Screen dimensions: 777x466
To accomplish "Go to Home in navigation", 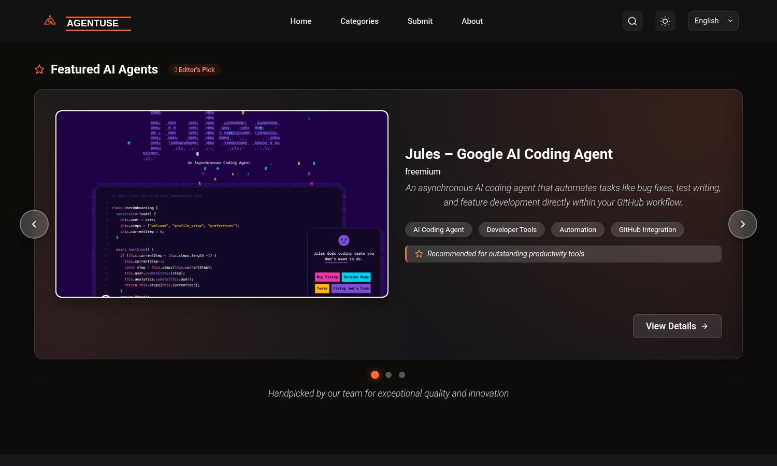I will click(301, 21).
